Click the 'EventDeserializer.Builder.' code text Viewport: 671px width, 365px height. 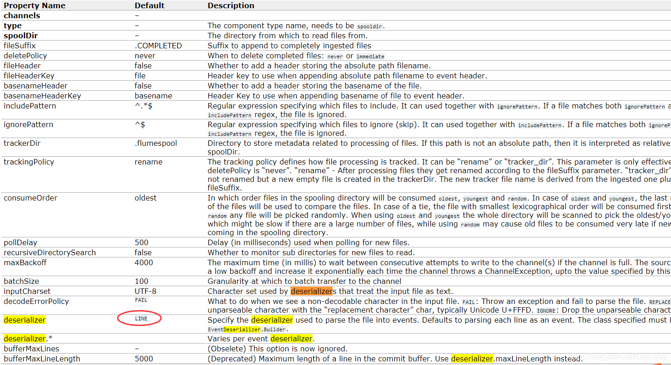click(x=248, y=329)
